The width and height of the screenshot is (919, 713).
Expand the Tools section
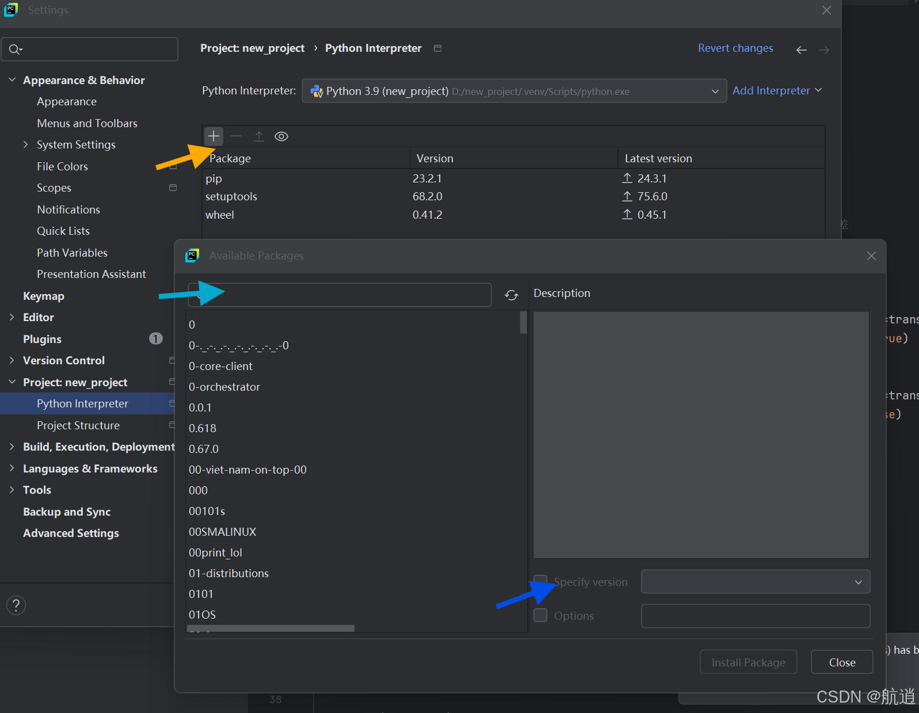(x=12, y=490)
